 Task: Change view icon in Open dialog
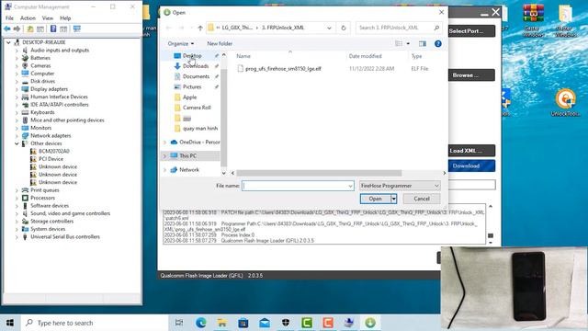pos(399,44)
